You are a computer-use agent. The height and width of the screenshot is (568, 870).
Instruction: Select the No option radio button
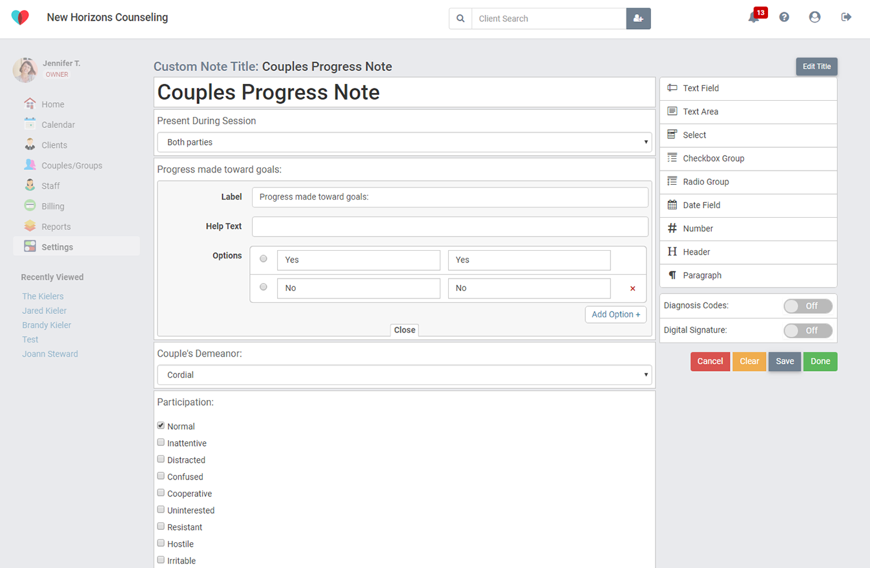click(x=263, y=287)
